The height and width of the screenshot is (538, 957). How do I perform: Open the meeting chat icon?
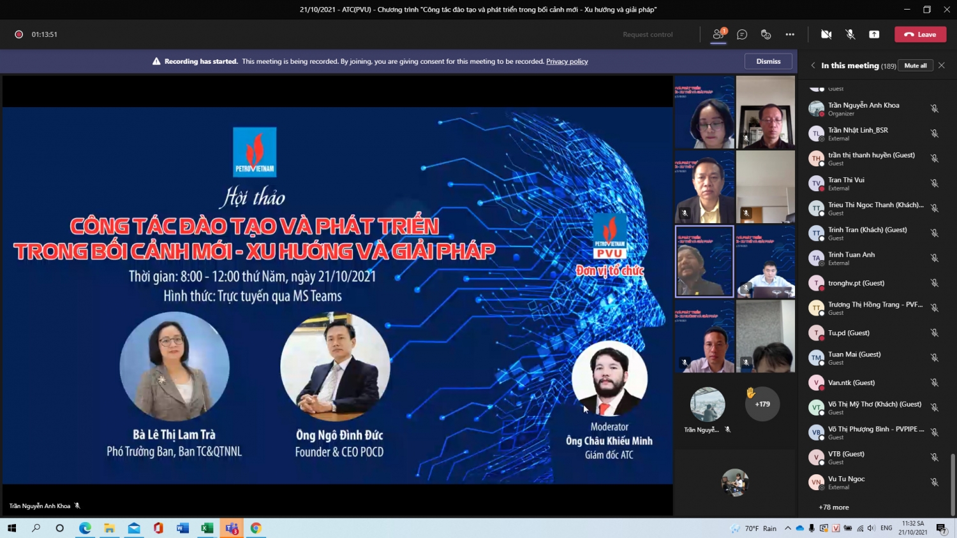point(742,34)
